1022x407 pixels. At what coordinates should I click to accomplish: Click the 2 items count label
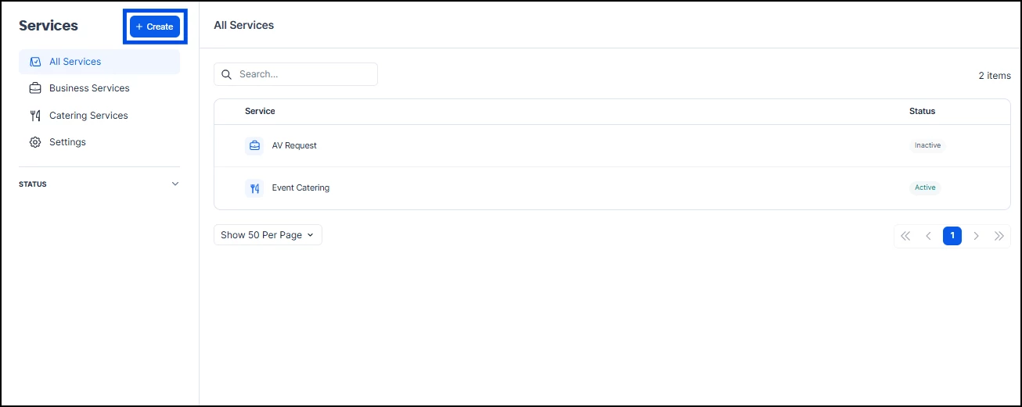(x=995, y=76)
